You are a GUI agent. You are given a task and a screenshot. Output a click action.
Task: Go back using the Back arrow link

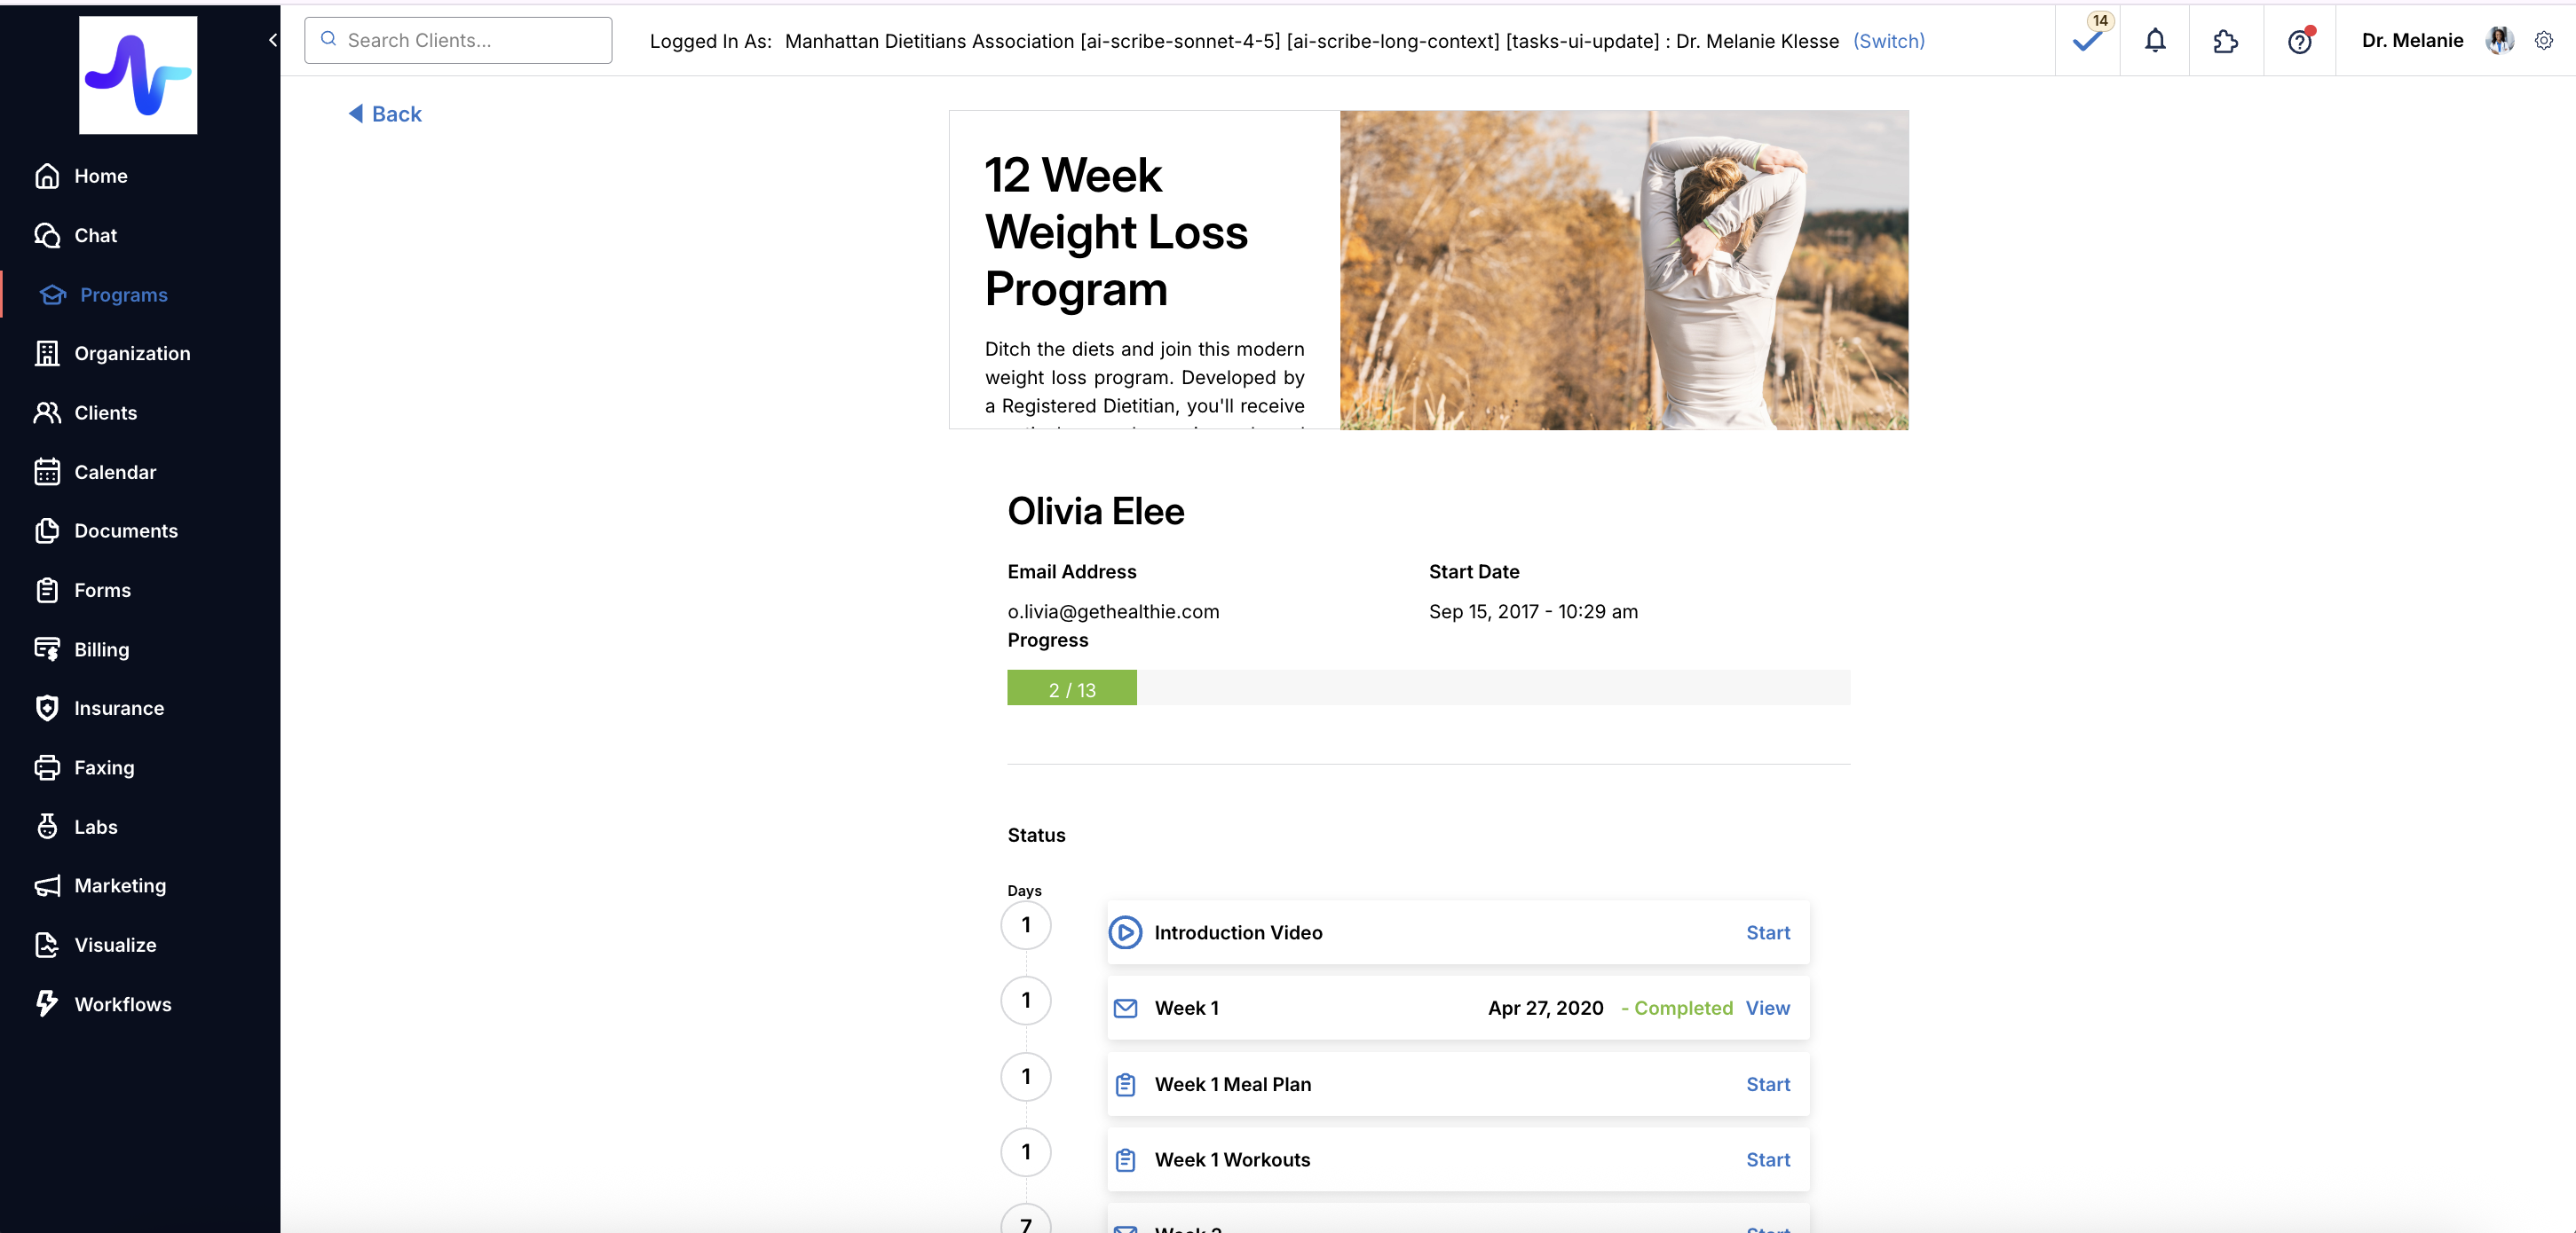pos(385,114)
